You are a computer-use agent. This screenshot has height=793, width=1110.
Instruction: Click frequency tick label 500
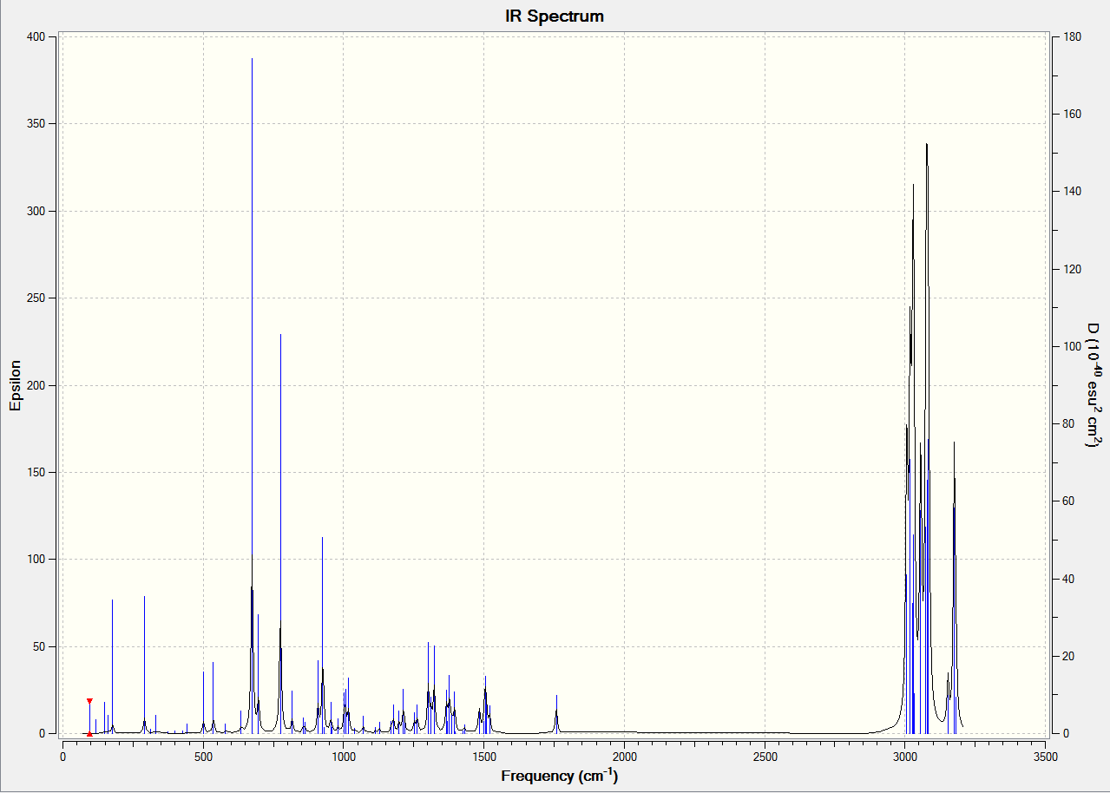pyautogui.click(x=203, y=757)
